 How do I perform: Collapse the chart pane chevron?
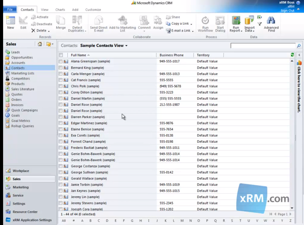[x=299, y=55]
